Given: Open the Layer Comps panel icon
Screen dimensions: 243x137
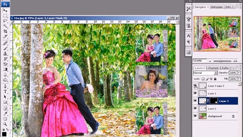Looking at the screenshot, I should click(188, 53).
